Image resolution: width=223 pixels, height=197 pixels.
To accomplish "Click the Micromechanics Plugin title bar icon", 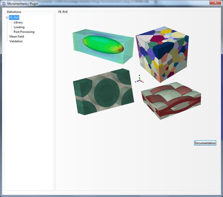I will pos(4,4).
